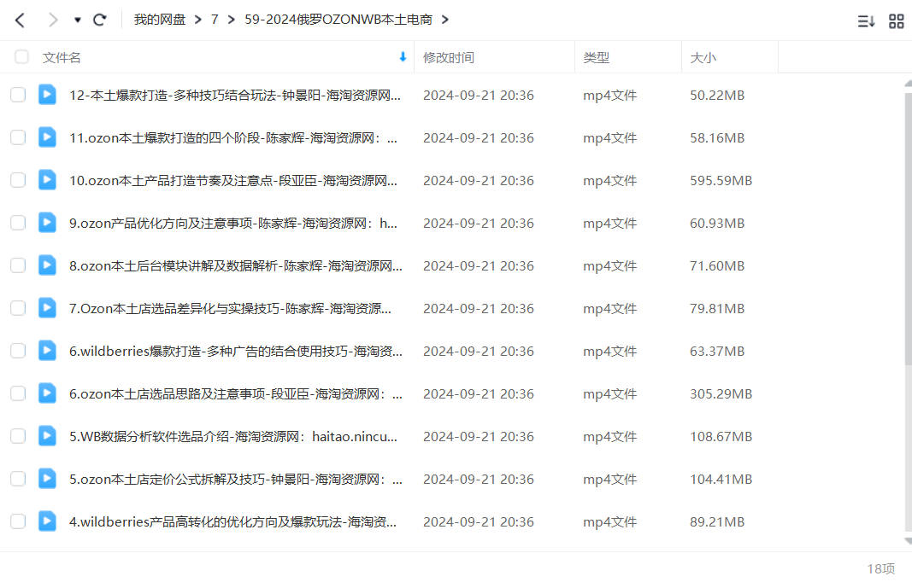Refresh the file list

[x=99, y=20]
